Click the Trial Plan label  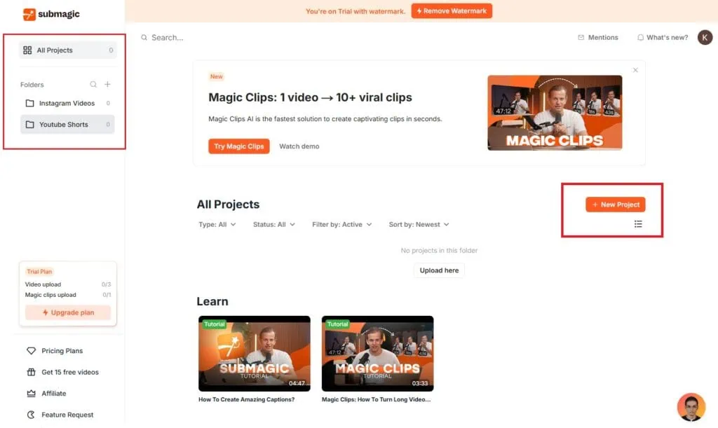39,272
